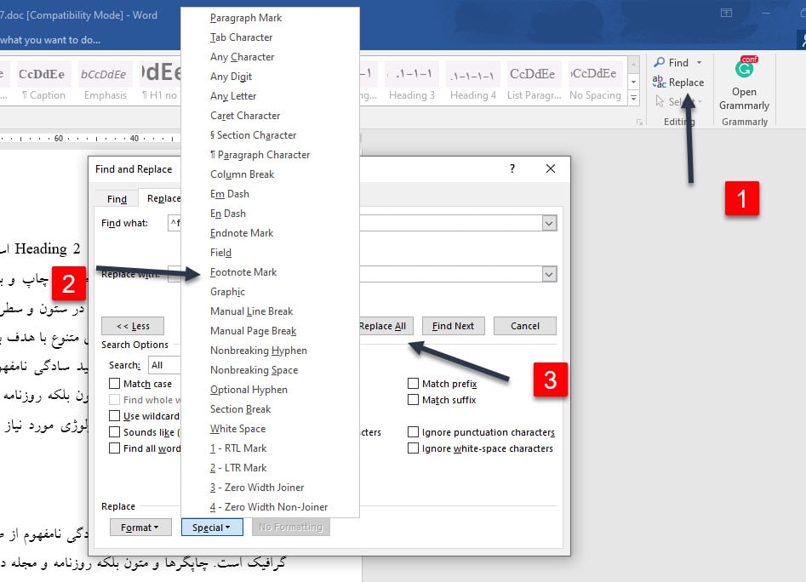
Task: Enable Match case checkbox
Action: coord(115,384)
